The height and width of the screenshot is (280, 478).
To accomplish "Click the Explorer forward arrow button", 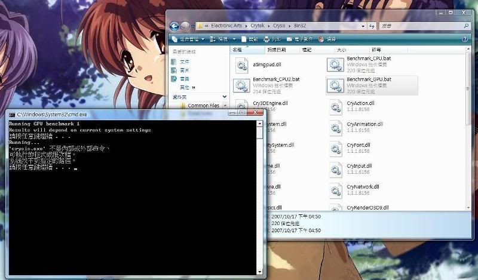I will point(185,26).
